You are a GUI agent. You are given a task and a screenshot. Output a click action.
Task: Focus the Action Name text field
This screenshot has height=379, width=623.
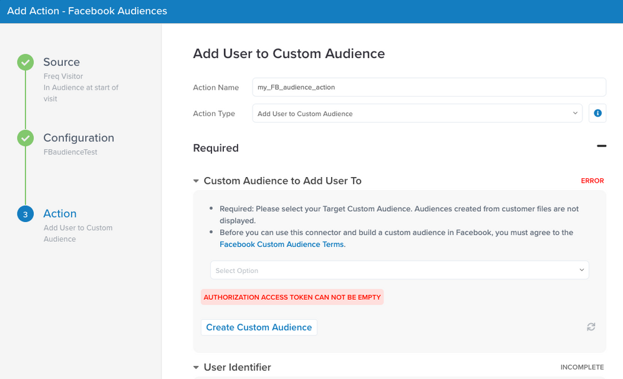tap(428, 87)
